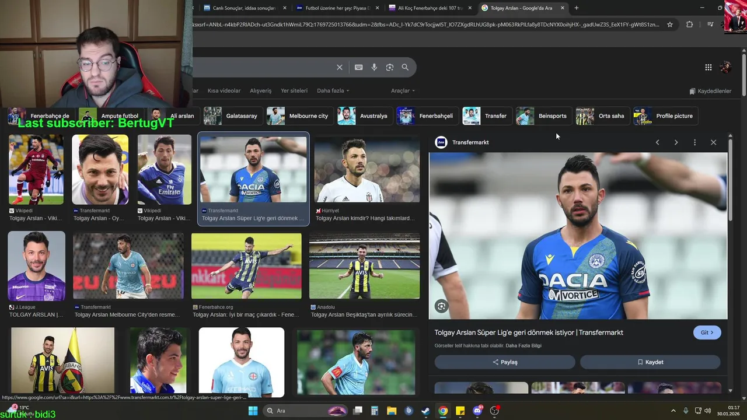Open Google Lens image search icon

coord(389,67)
